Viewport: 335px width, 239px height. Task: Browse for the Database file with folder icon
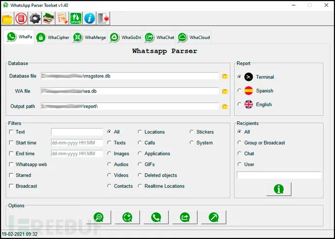pyautogui.click(x=225, y=76)
